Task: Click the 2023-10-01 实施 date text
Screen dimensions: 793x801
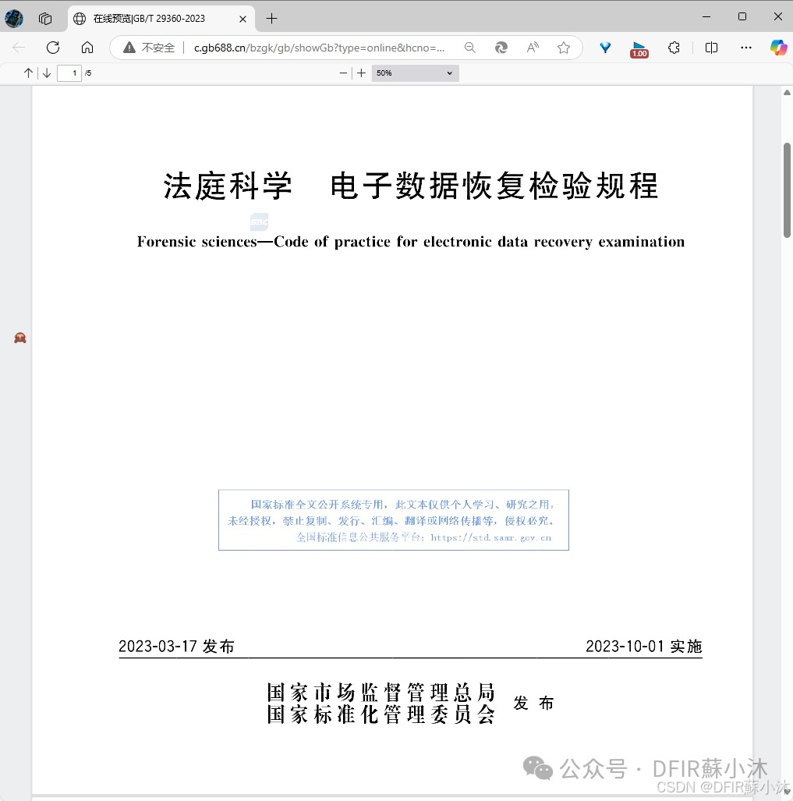Action: tap(644, 647)
